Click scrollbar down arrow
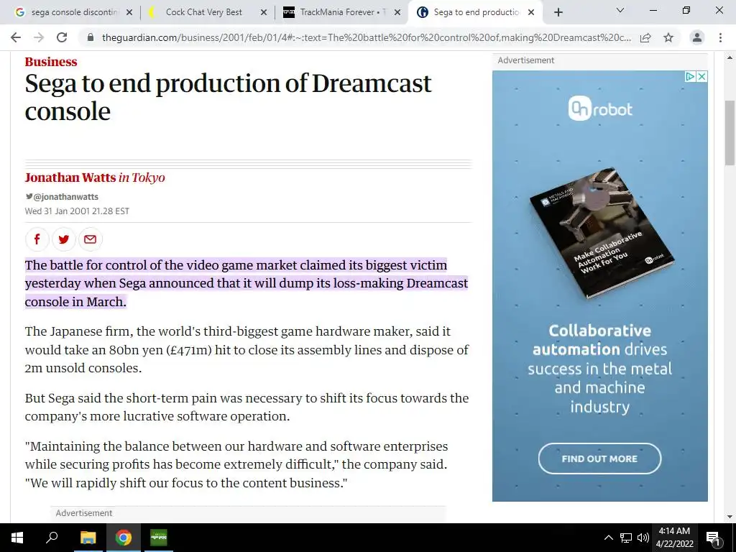The image size is (736, 552). (730, 517)
